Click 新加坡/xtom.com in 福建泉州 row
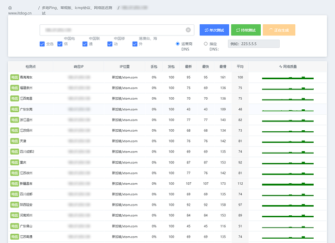 coord(125,88)
